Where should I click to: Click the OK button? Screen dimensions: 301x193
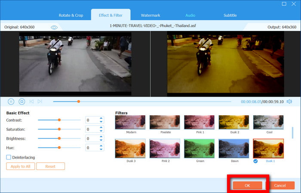pyautogui.click(x=247, y=185)
